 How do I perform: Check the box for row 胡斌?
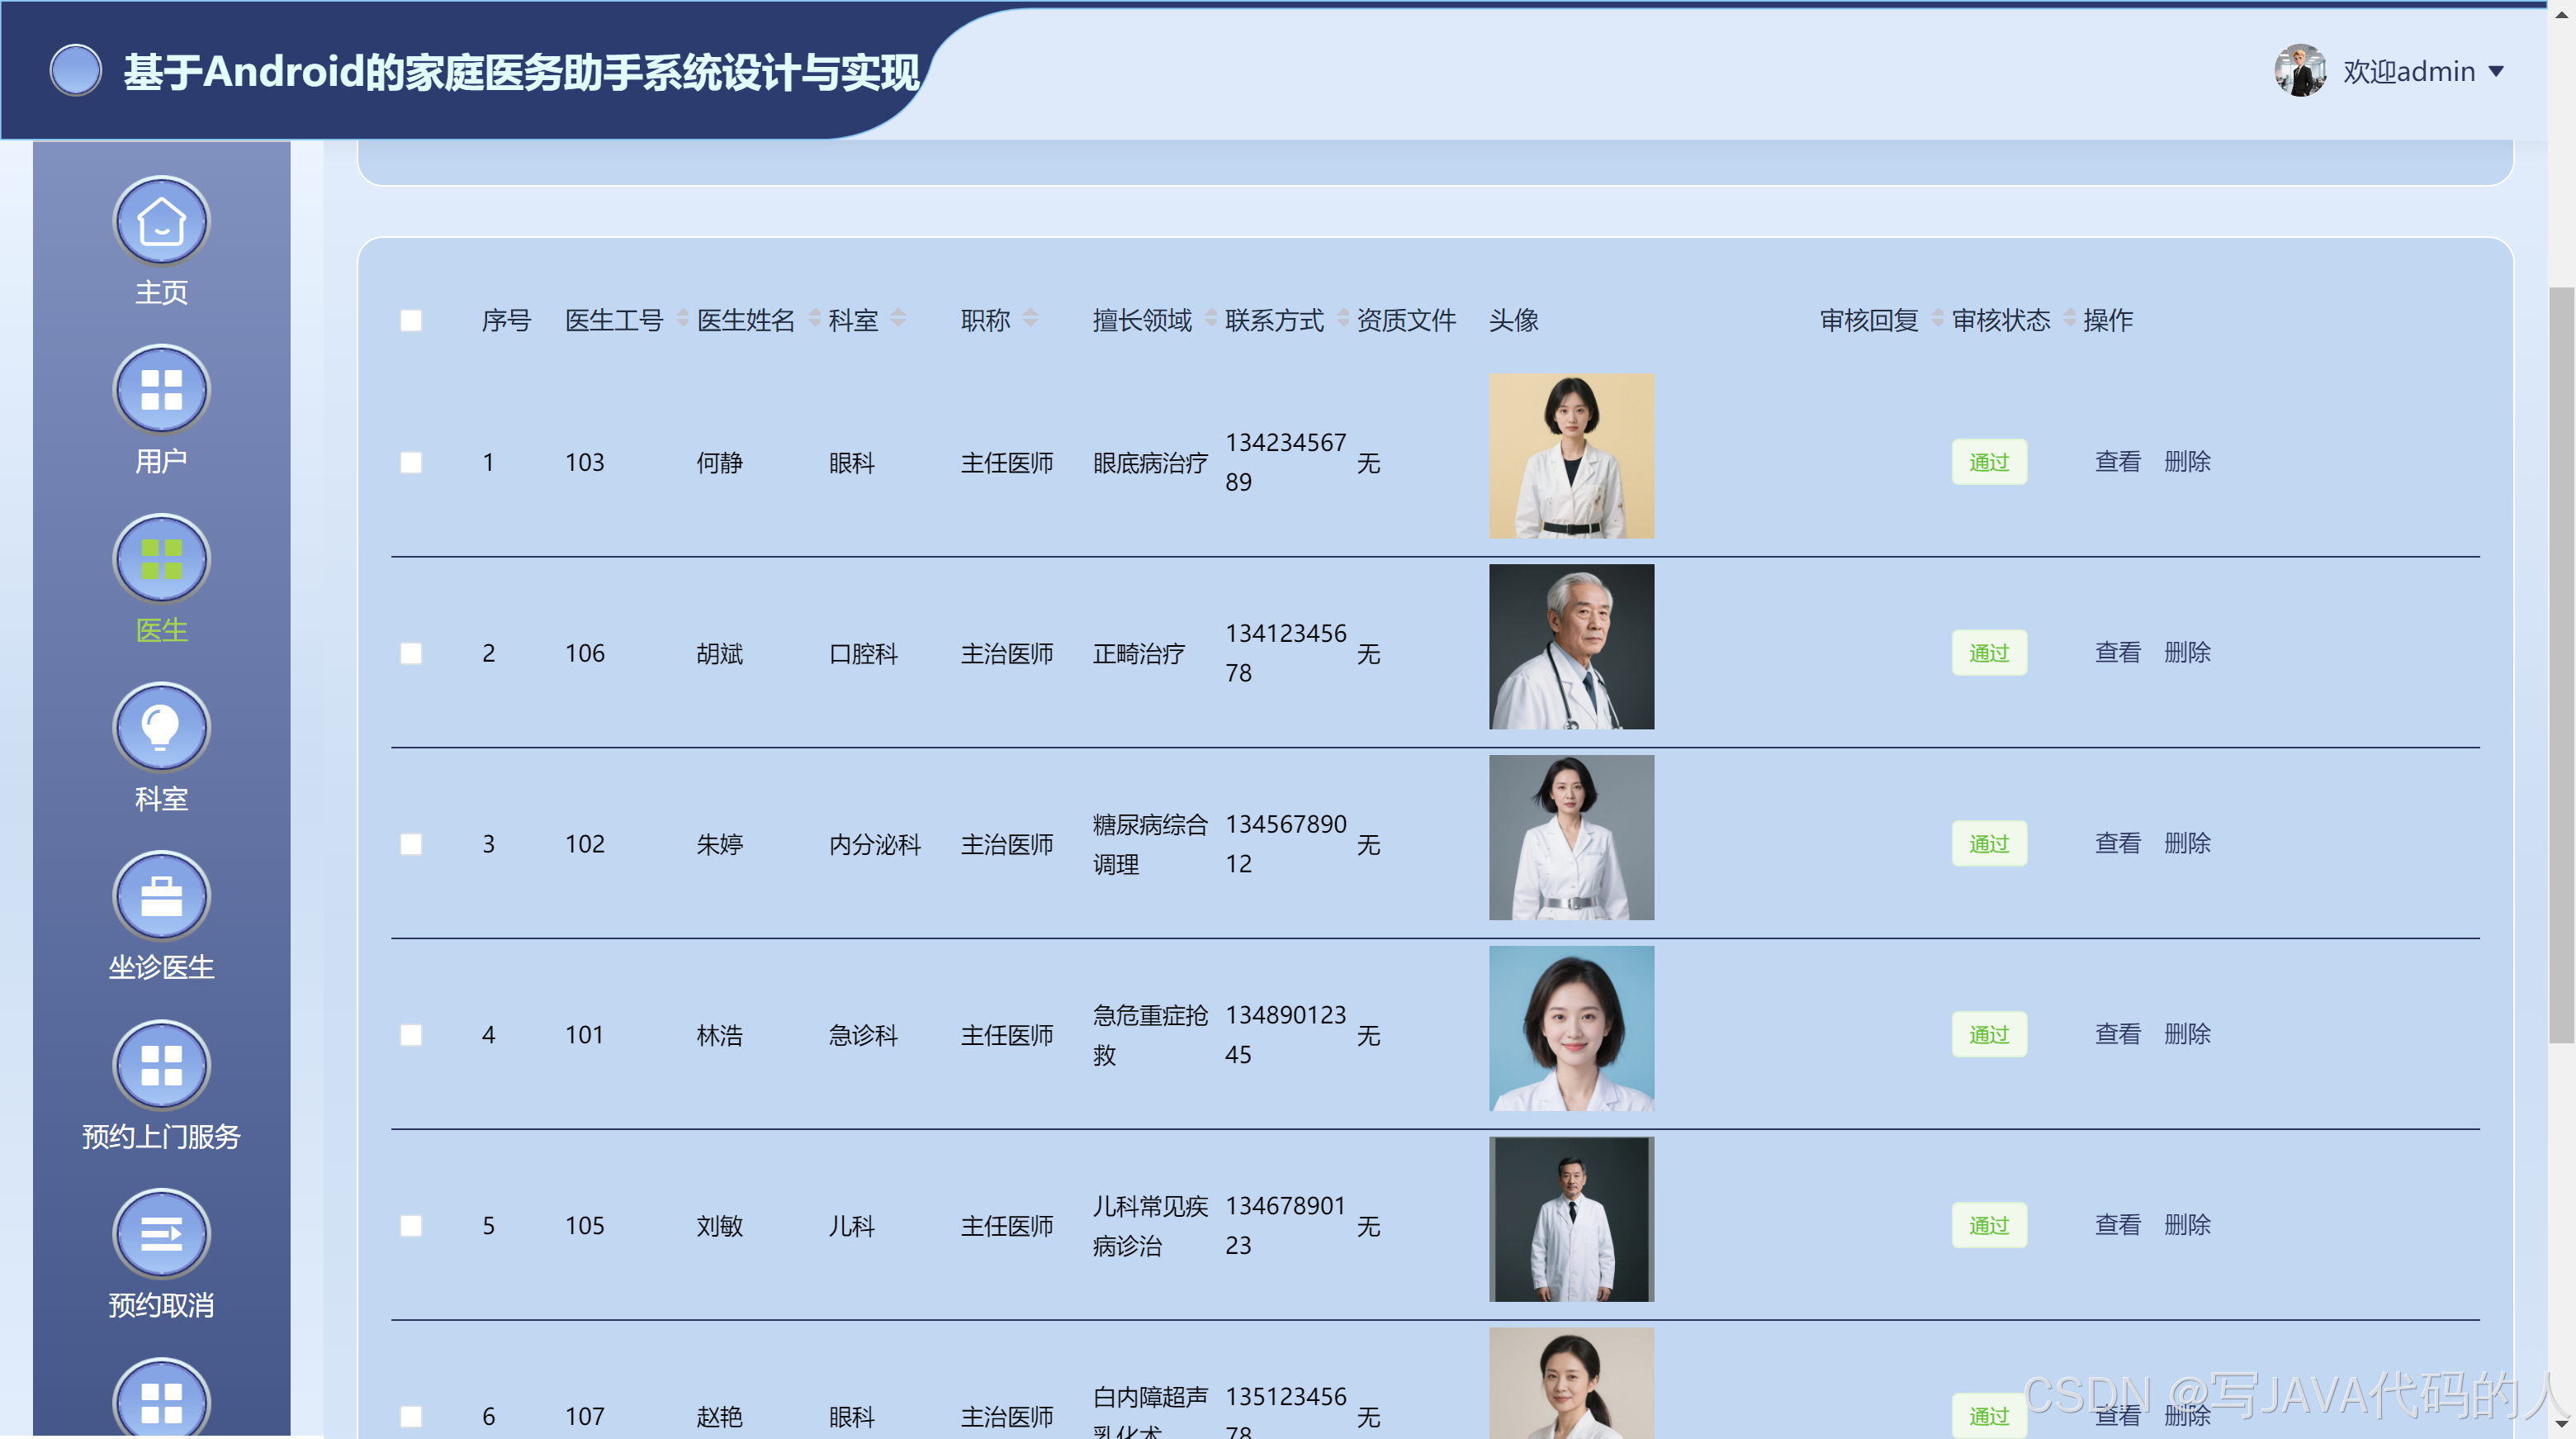click(x=411, y=653)
